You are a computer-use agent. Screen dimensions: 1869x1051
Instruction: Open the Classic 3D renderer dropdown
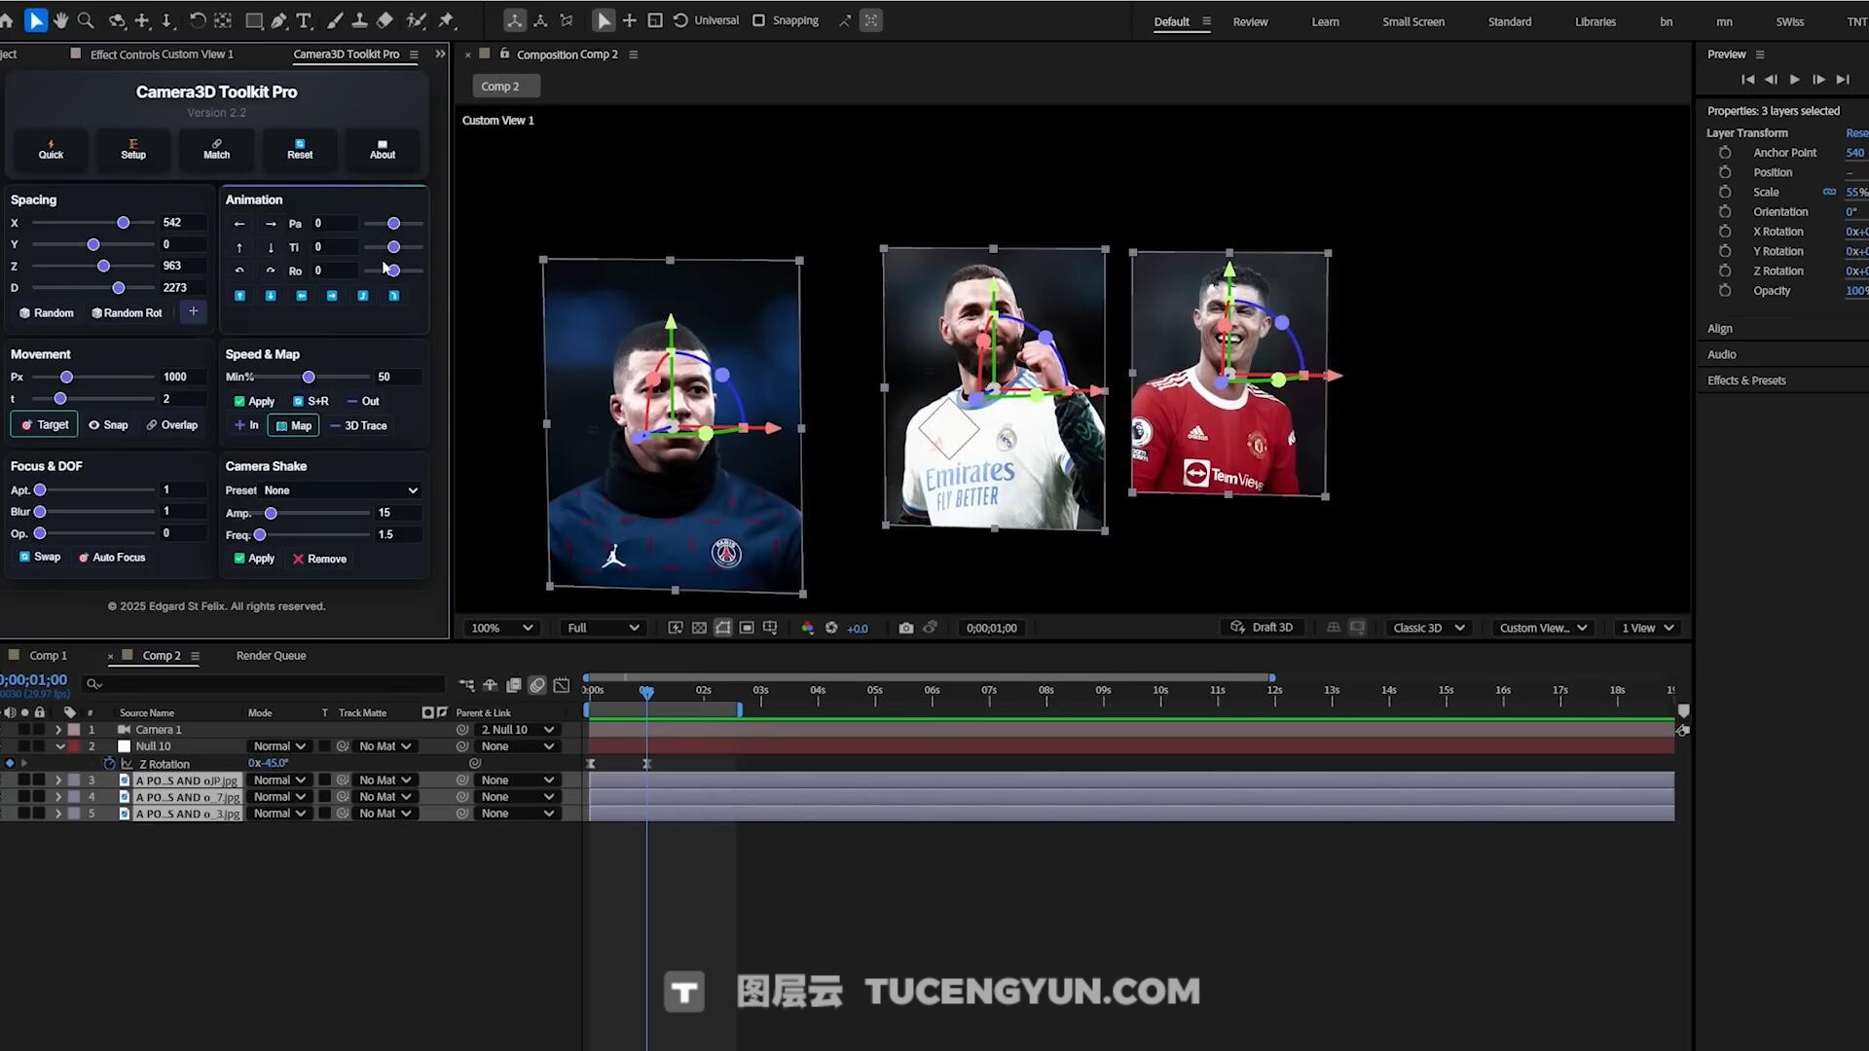[1428, 628]
